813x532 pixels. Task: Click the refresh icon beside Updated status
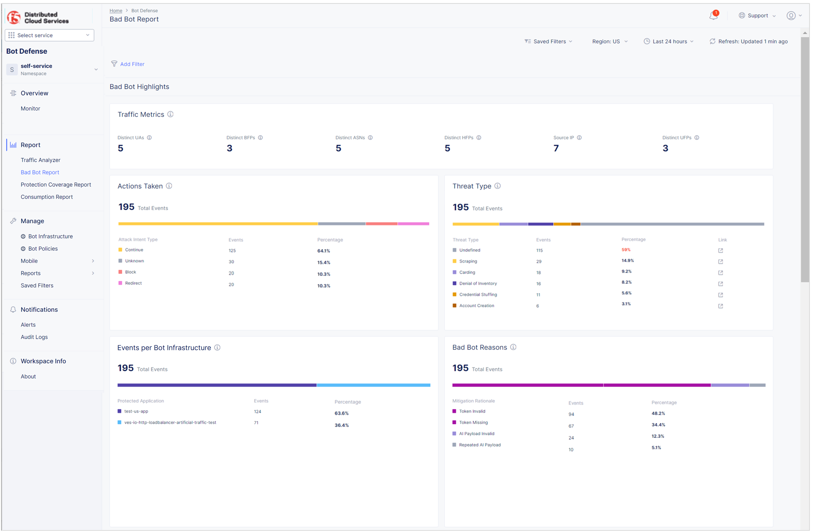pyautogui.click(x=713, y=41)
